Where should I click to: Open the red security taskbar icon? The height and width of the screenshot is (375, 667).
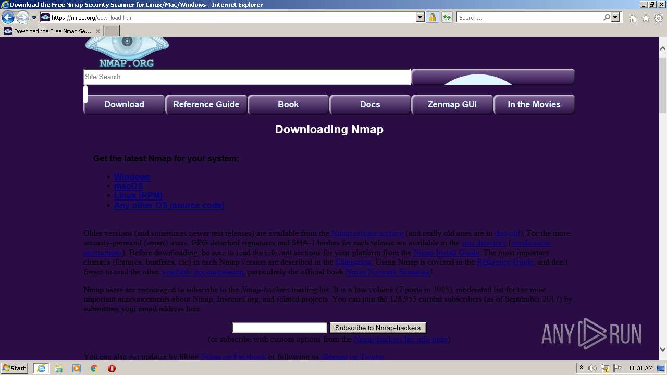pyautogui.click(x=112, y=368)
